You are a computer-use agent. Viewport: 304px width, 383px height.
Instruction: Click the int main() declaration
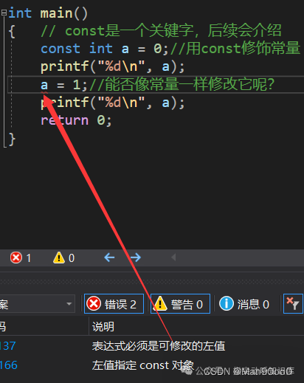coord(48,13)
